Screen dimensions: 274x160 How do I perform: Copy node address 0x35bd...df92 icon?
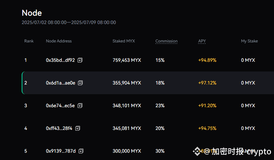tap(80, 60)
